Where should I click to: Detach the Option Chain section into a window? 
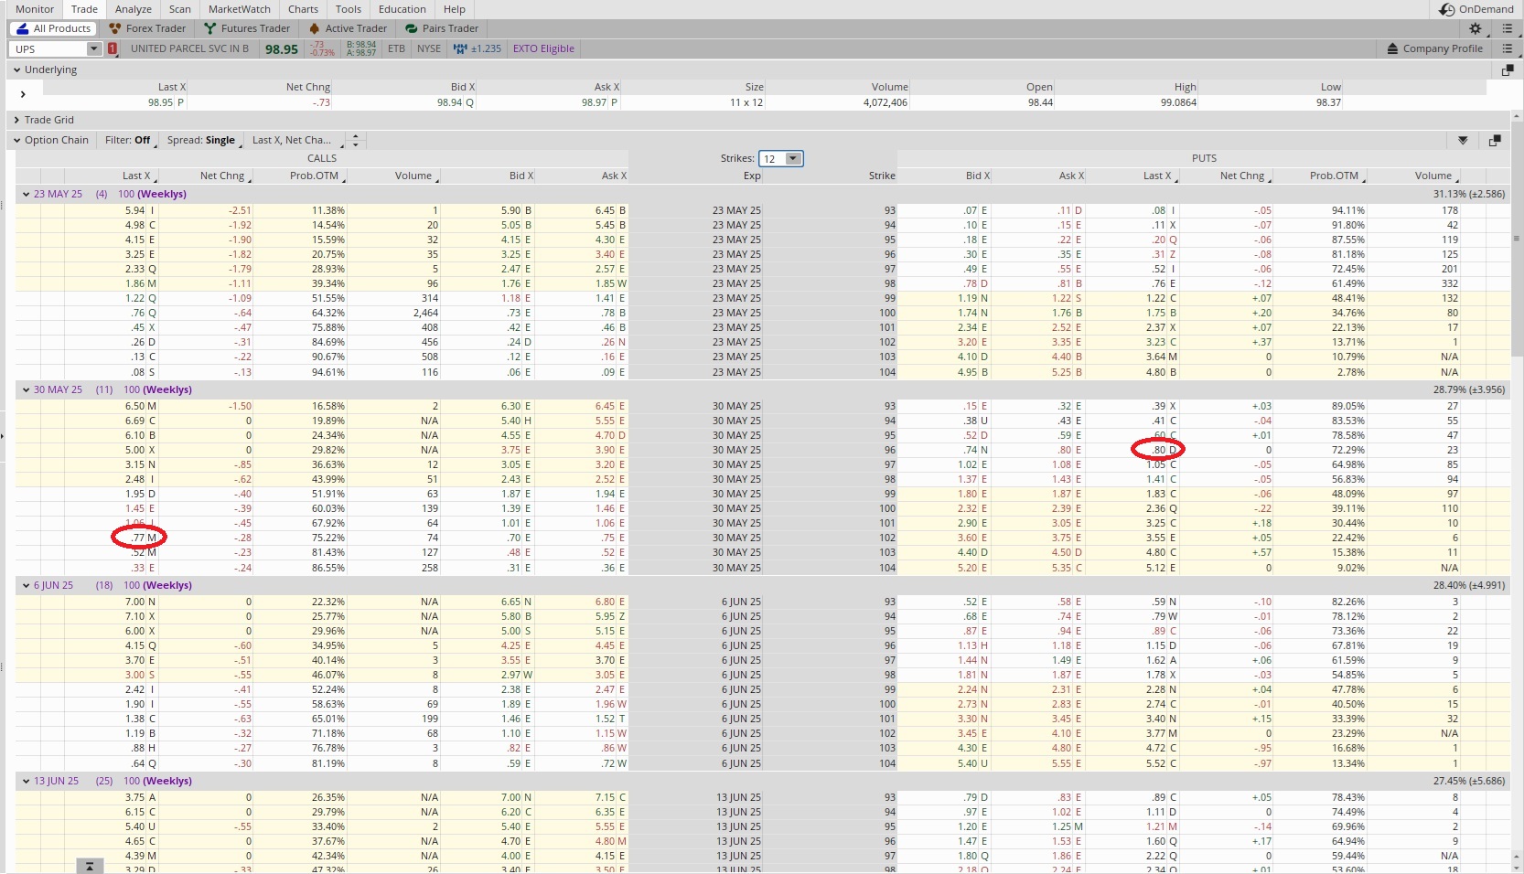coord(1495,140)
